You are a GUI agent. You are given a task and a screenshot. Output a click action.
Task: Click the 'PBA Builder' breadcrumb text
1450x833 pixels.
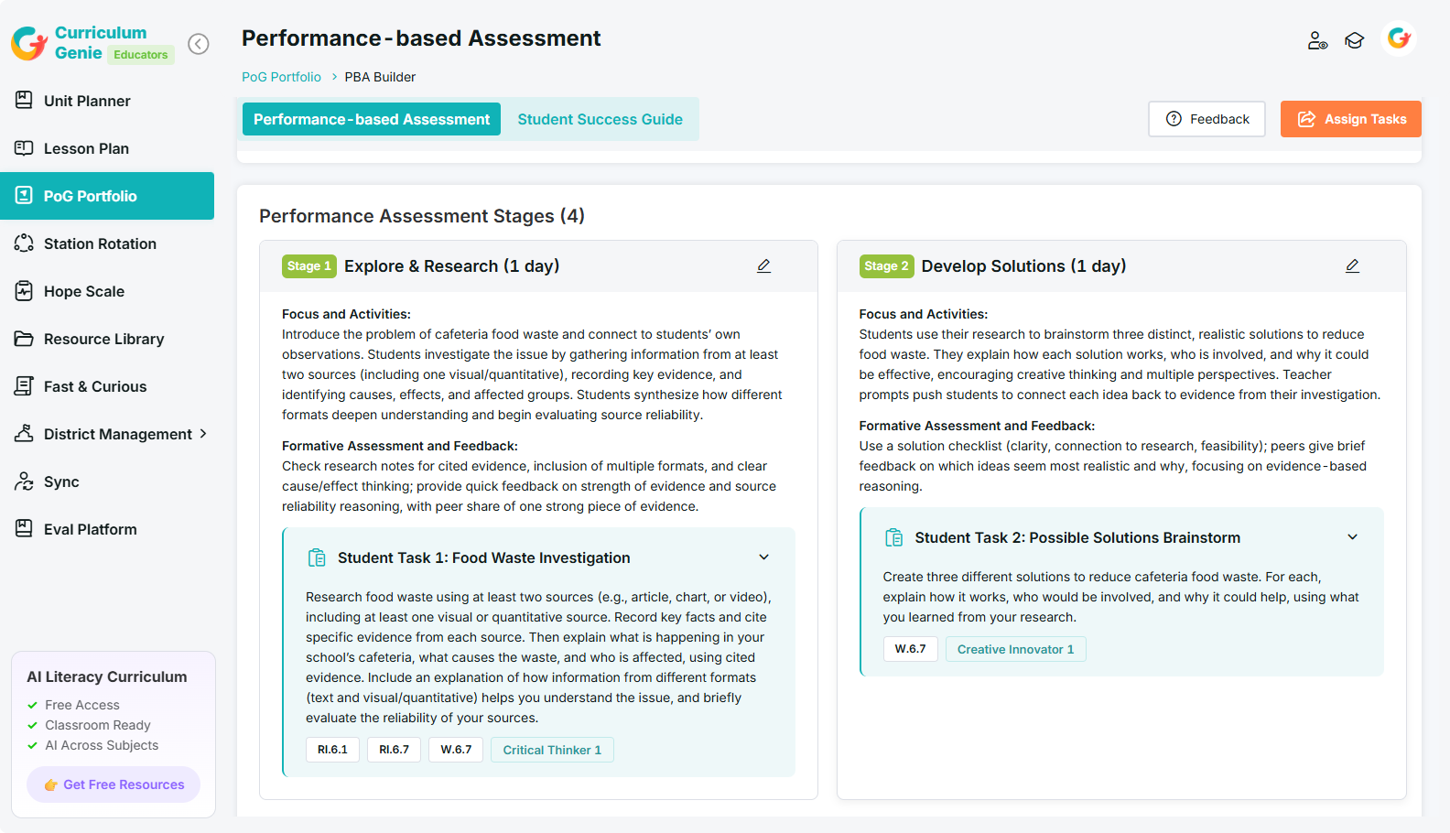[380, 77]
